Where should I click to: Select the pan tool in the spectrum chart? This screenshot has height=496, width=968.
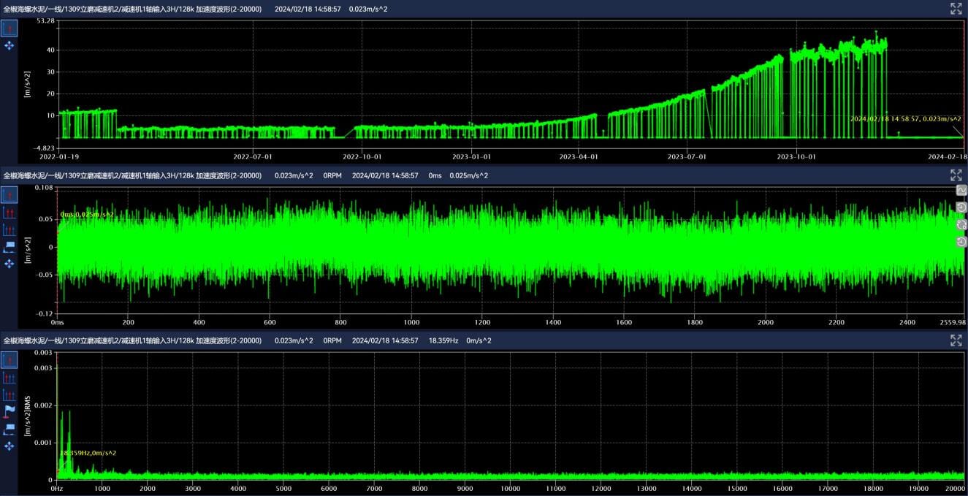click(x=9, y=445)
